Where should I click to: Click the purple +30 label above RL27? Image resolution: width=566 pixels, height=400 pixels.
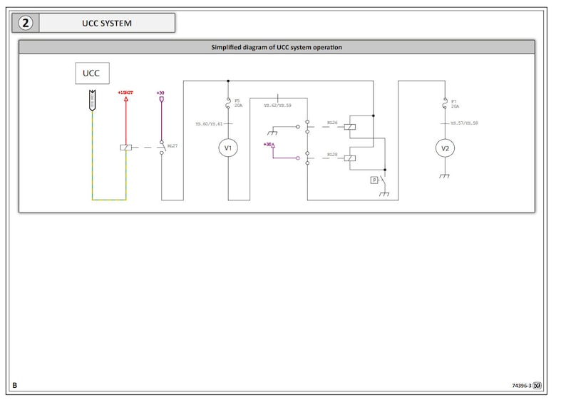[x=160, y=93]
